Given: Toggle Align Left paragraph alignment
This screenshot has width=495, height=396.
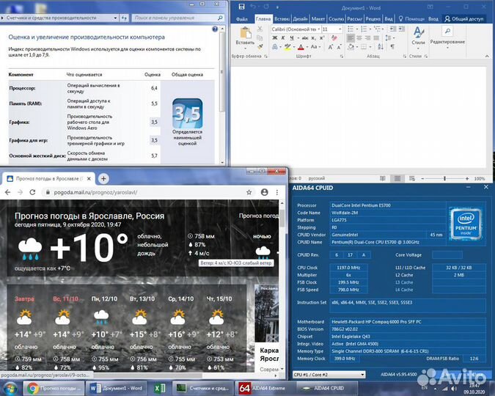Looking at the screenshot, I should [x=351, y=38].
